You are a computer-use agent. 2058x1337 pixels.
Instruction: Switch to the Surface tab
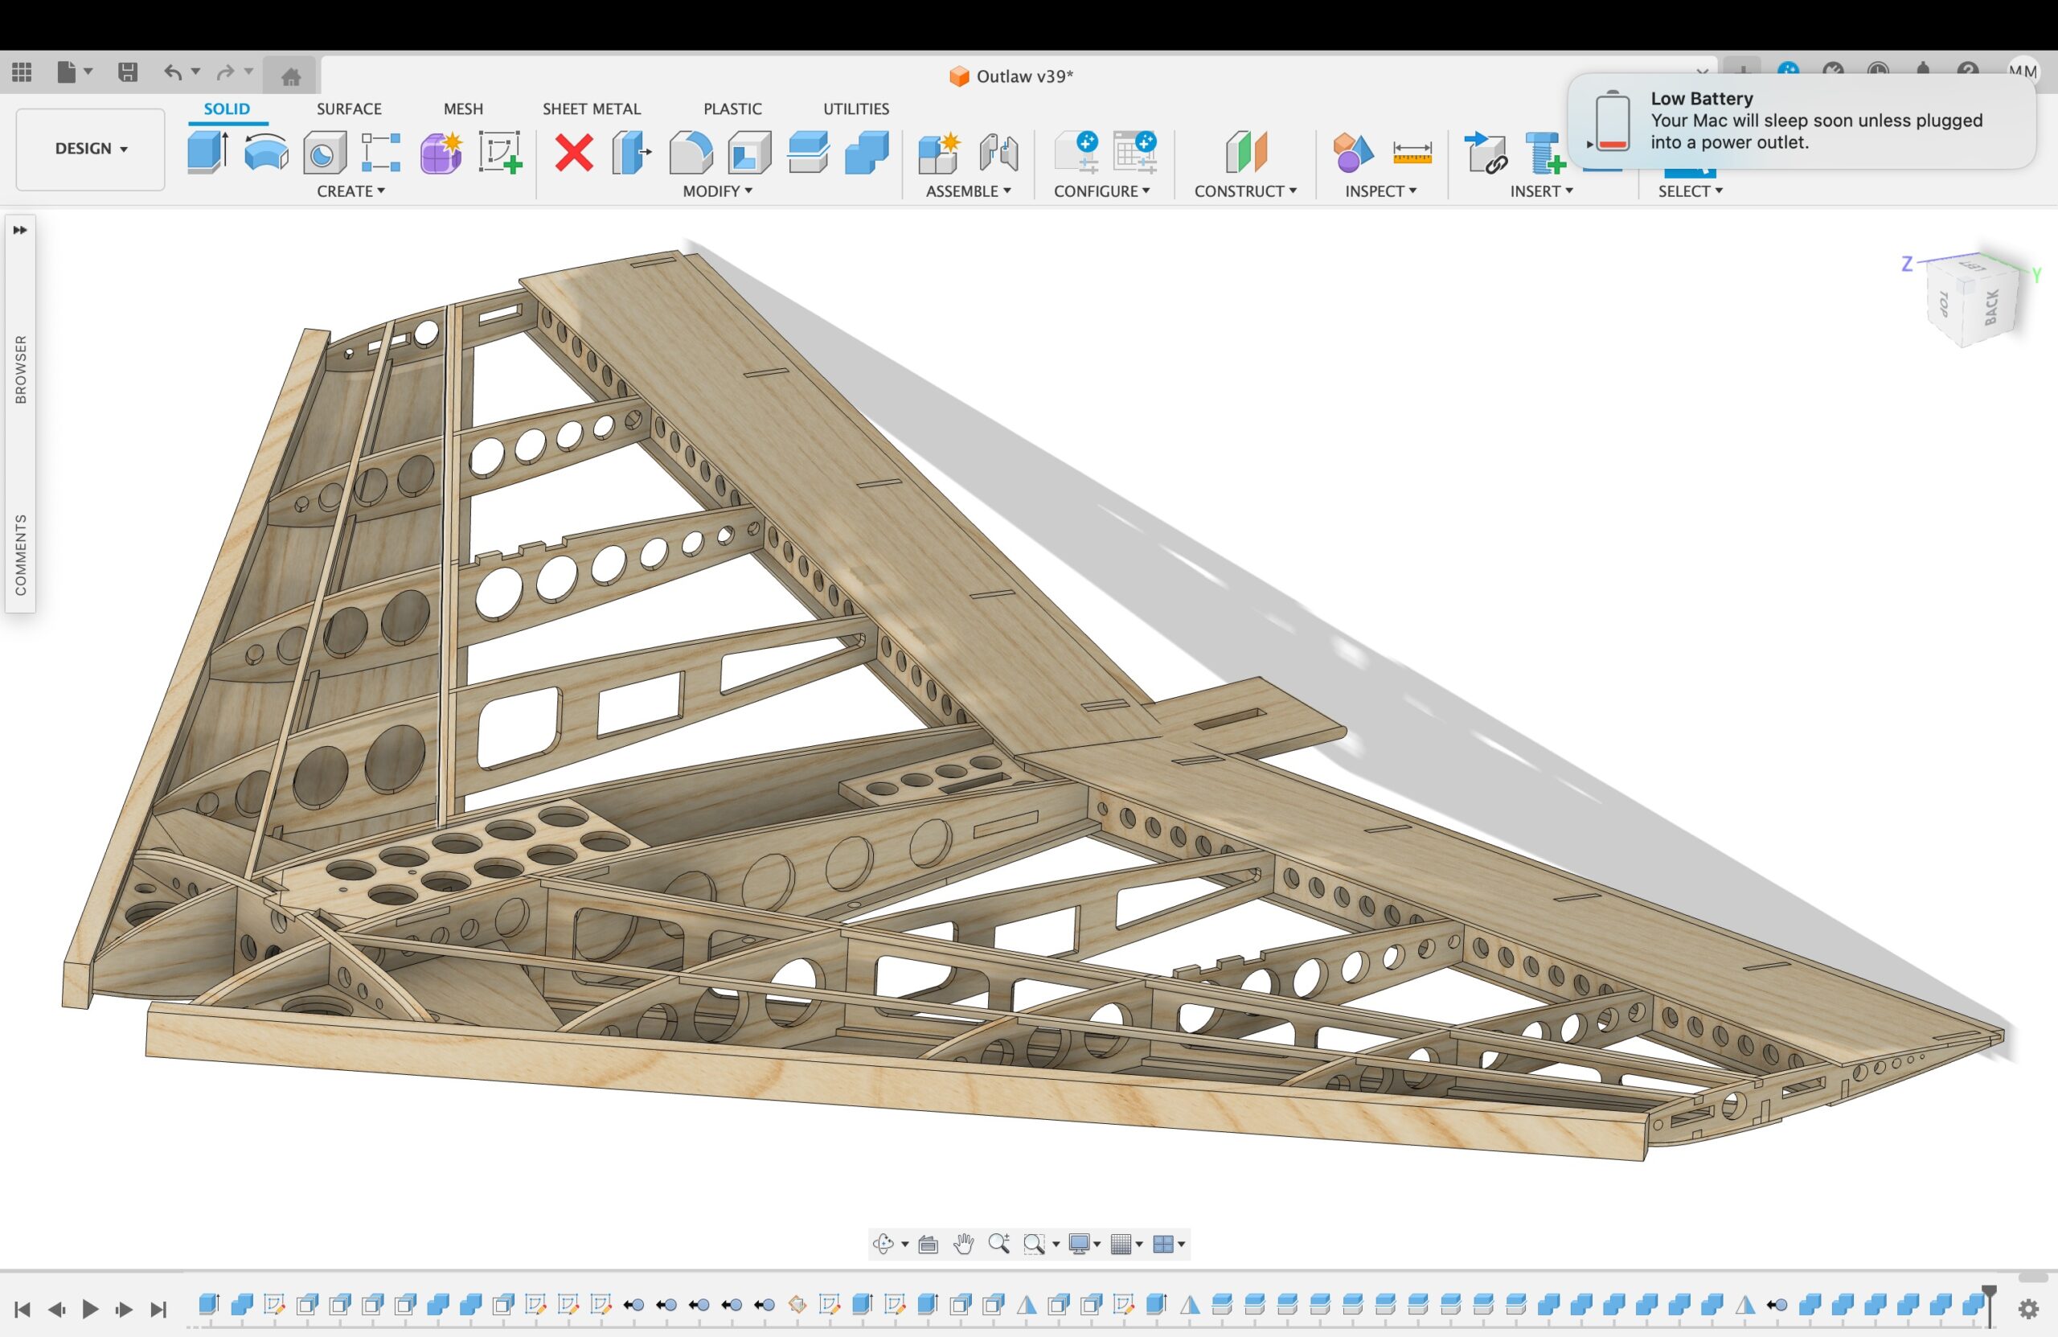348,109
